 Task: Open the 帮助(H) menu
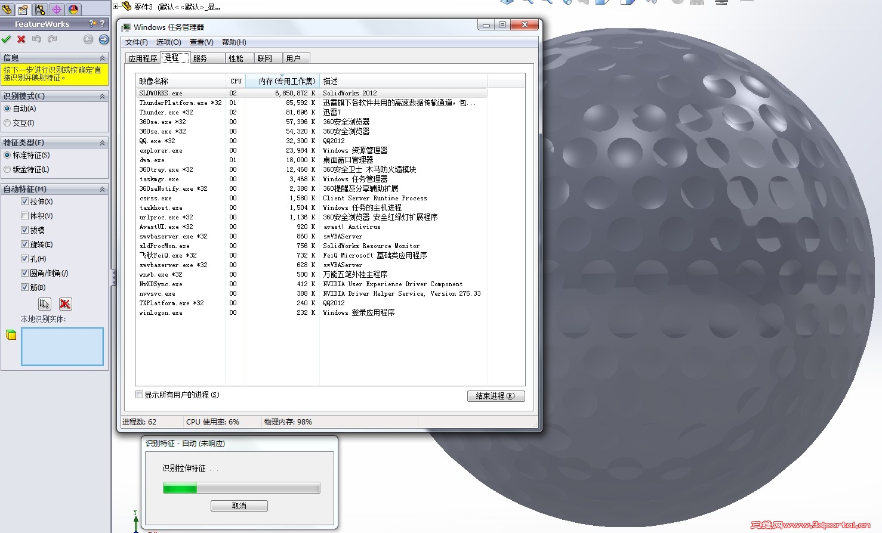coord(234,42)
